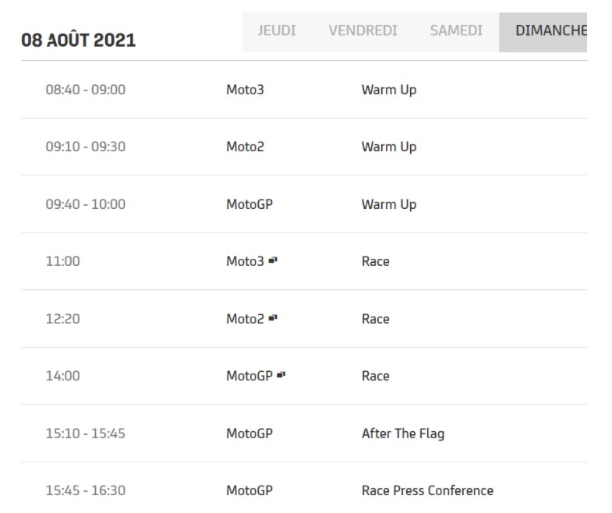Click the flag icon next to MotoGP race
The image size is (612, 513).
click(x=281, y=375)
